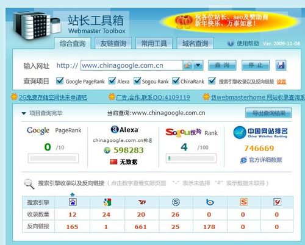Click the Sogou S circle engine icon
The image size is (305, 245).
[x=176, y=202]
